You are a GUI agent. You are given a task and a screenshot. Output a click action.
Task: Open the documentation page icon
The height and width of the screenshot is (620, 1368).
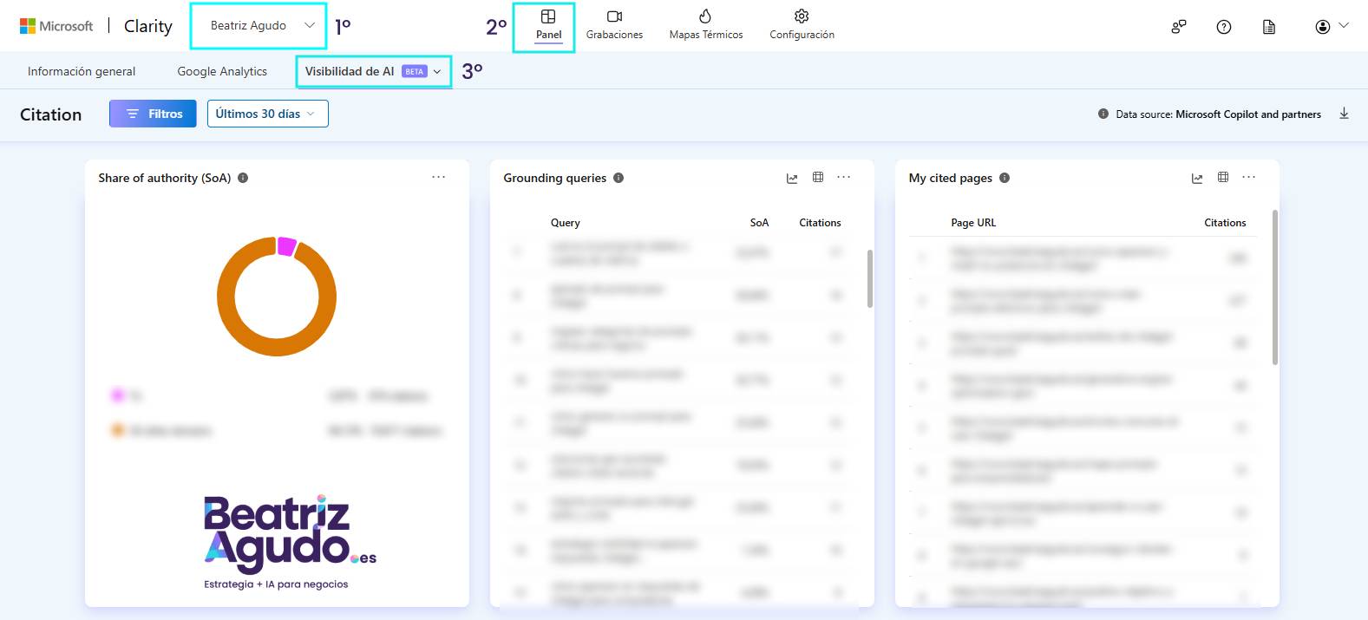1269,27
